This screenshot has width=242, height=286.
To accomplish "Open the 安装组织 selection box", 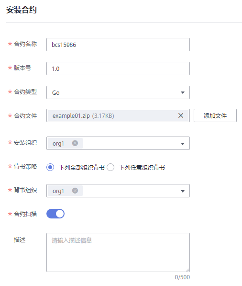I will point(118,143).
